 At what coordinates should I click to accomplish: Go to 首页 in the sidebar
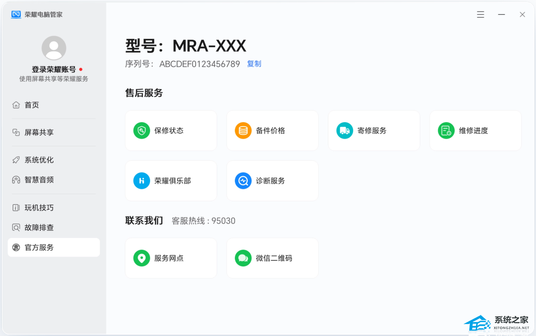32,105
